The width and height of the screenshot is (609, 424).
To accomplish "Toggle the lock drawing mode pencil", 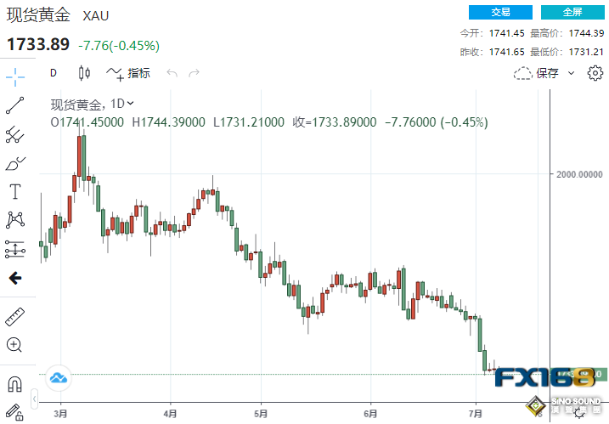I will pyautogui.click(x=15, y=412).
